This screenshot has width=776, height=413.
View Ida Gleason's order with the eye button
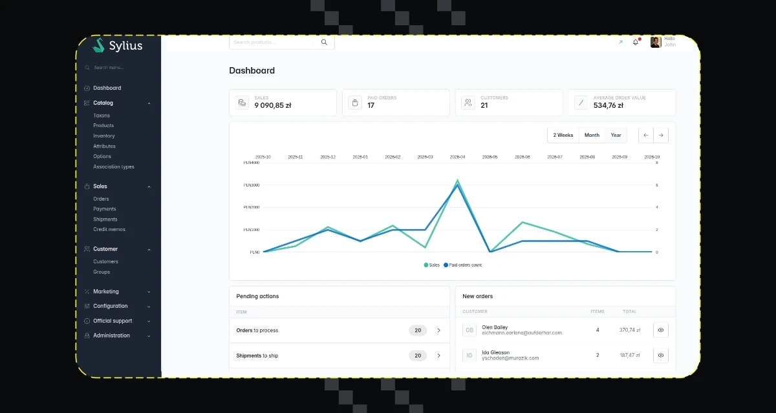[661, 355]
